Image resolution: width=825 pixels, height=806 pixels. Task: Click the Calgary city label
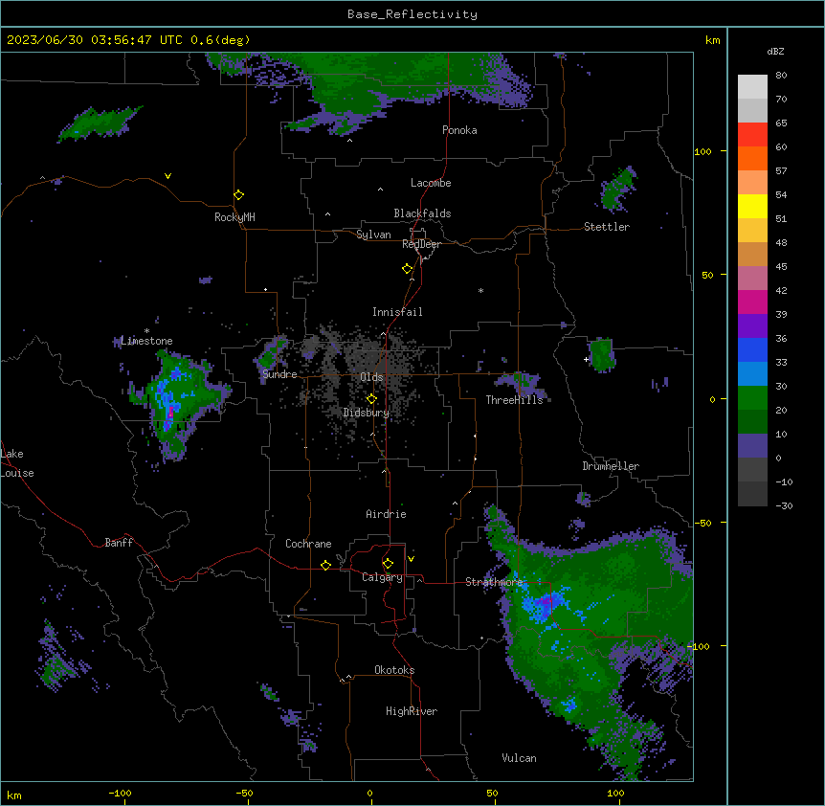[x=382, y=577]
